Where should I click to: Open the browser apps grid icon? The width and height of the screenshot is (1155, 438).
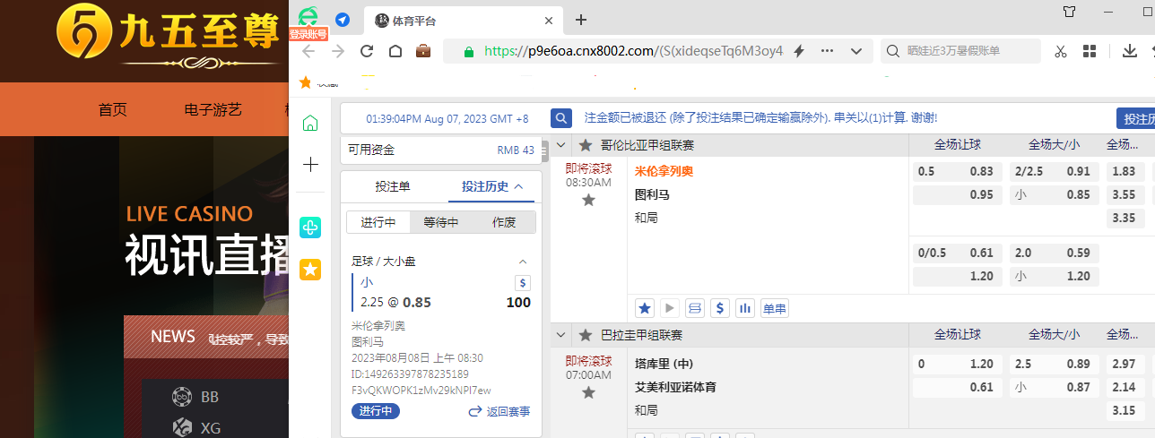[x=1090, y=51]
